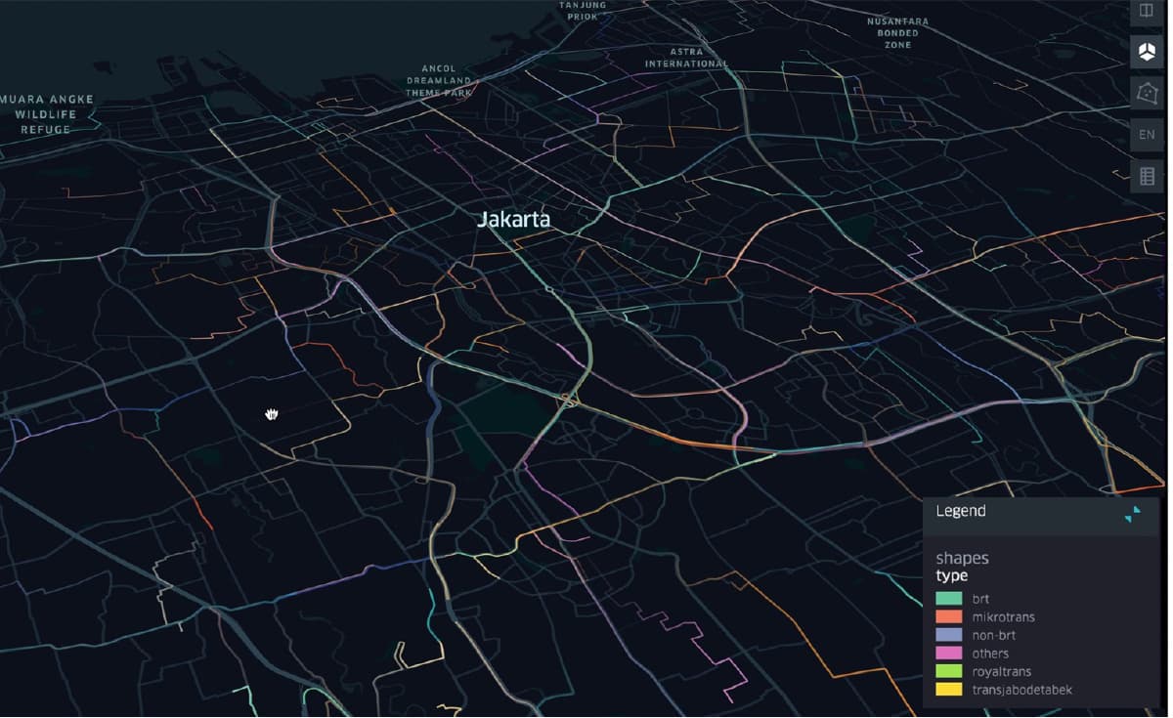This screenshot has height=718, width=1173.
Task: Open the draw-on-map polygon tool
Action: point(1147,93)
